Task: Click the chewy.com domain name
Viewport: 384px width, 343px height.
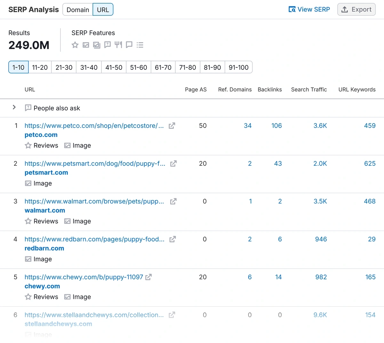Action: [x=42, y=286]
